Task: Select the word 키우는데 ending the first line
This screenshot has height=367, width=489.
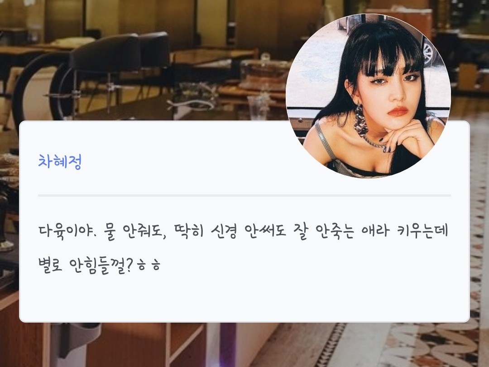Action: [x=423, y=231]
